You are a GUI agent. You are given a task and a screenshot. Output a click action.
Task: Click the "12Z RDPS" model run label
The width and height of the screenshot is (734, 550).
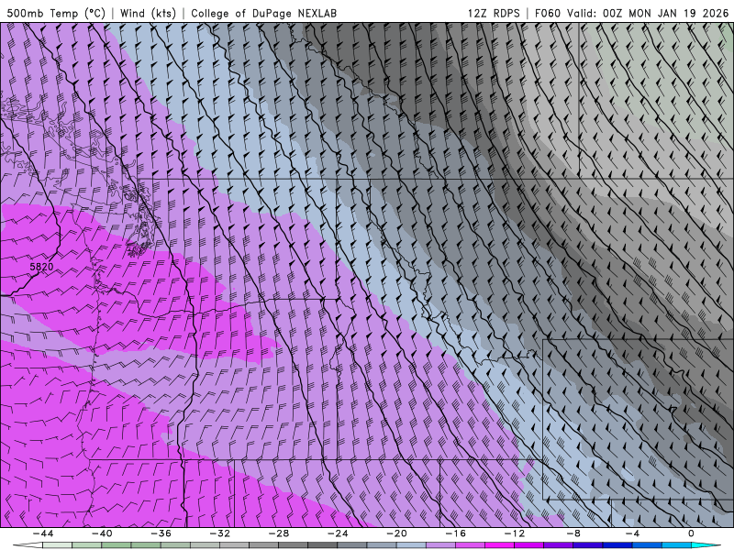494,13
